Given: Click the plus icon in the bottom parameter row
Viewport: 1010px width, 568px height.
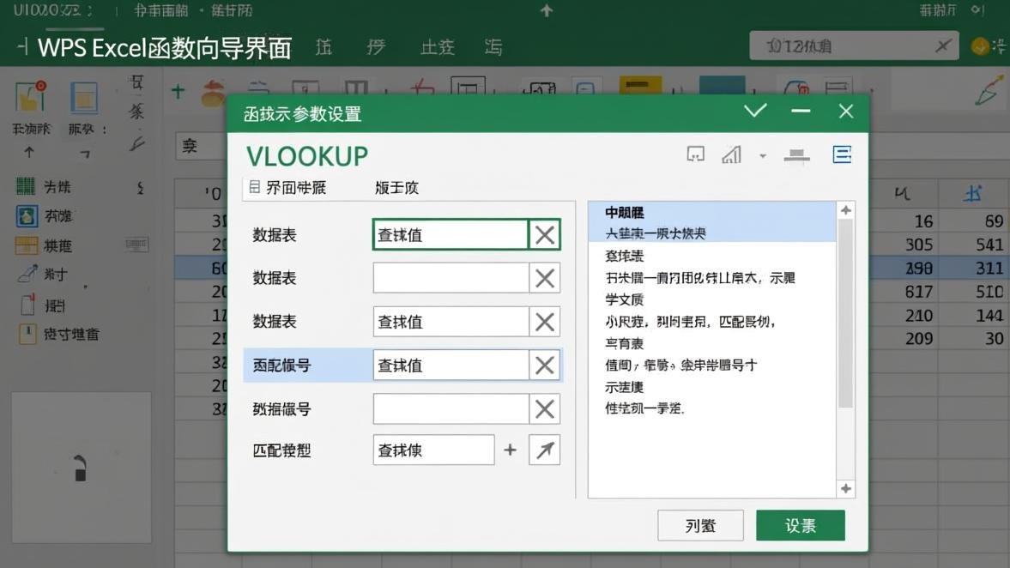Looking at the screenshot, I should pos(511,450).
